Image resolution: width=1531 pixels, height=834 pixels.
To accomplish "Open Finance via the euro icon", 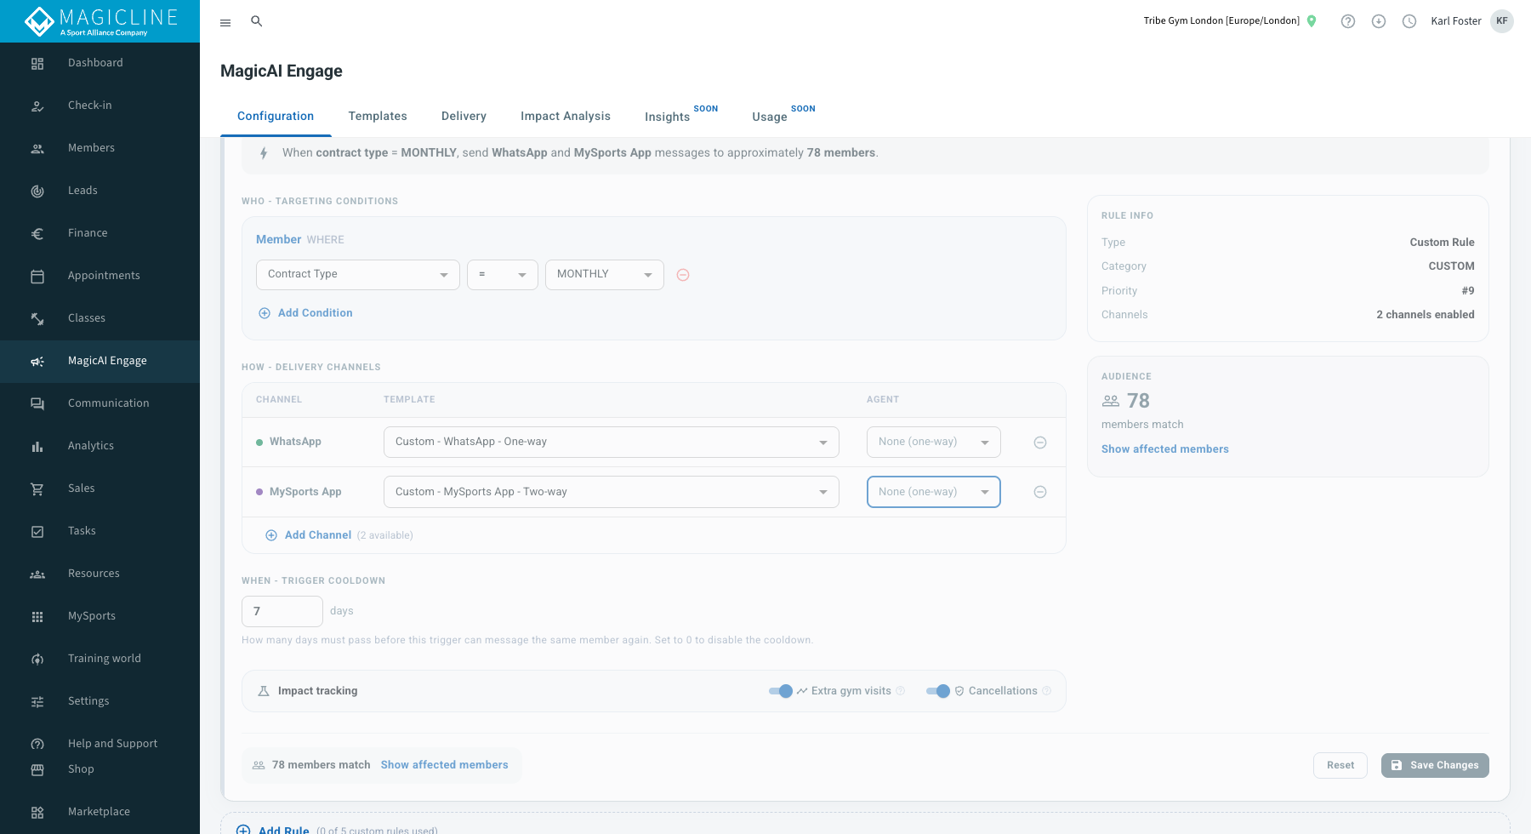I will [x=37, y=233].
